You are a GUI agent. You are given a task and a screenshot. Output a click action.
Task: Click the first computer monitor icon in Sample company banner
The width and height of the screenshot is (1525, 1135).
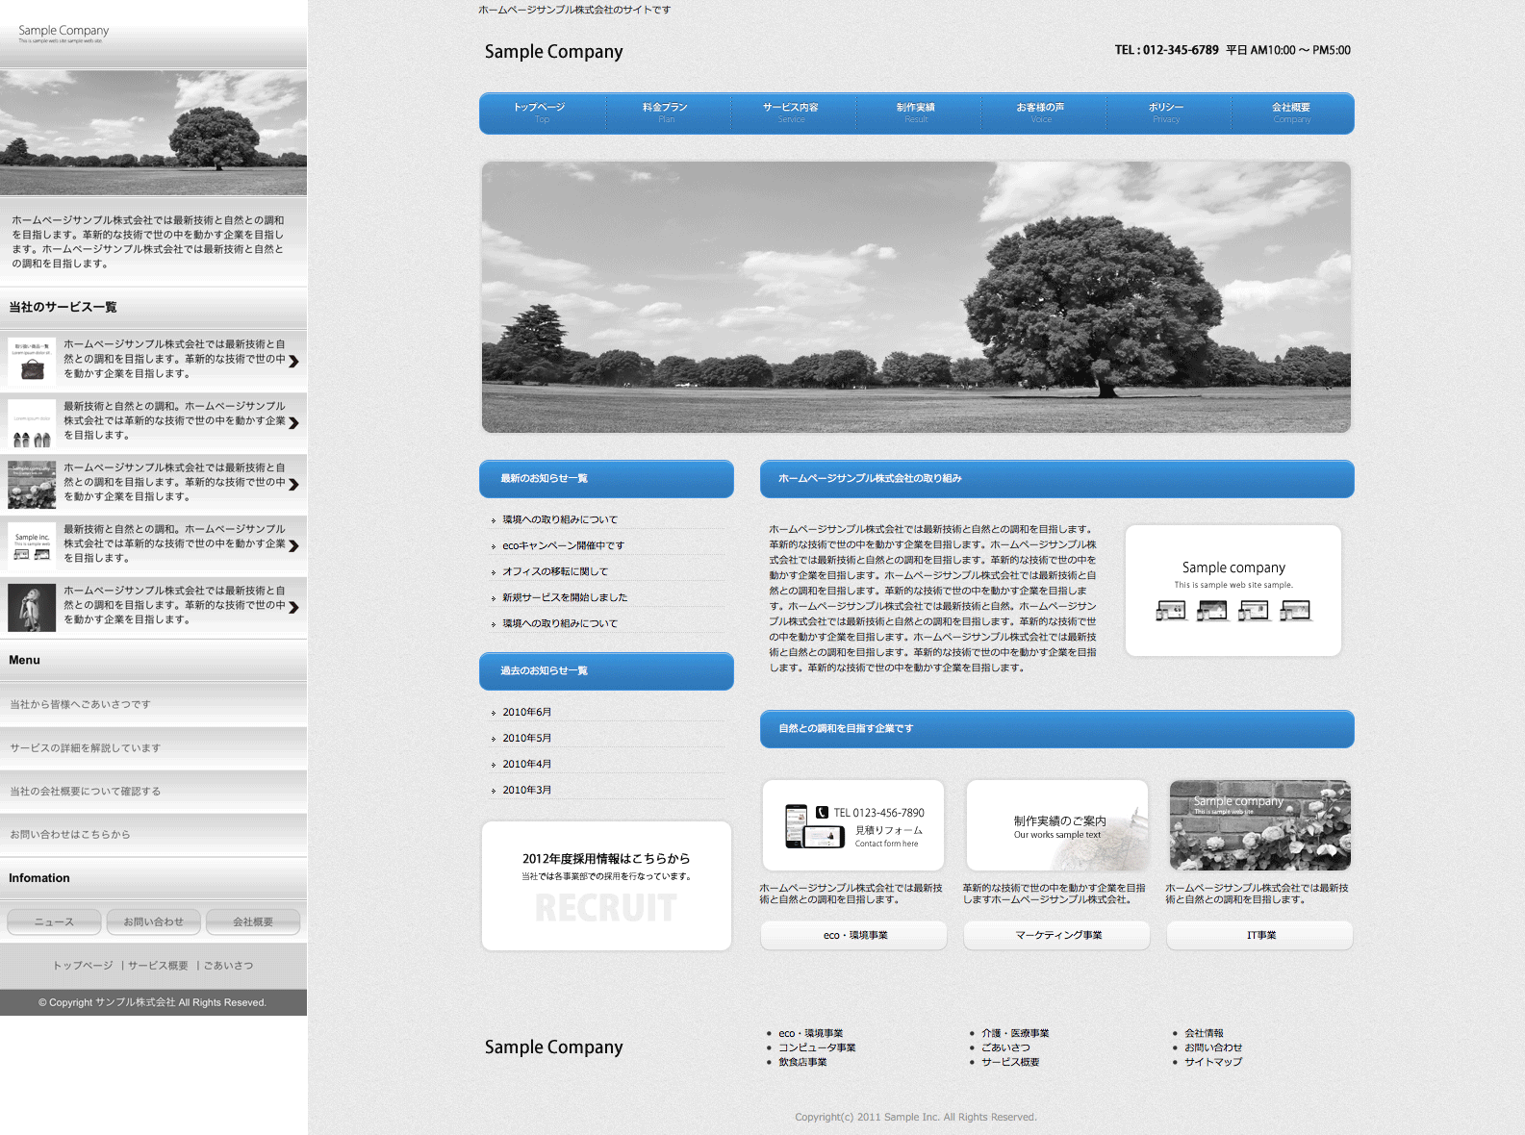pos(1171,611)
